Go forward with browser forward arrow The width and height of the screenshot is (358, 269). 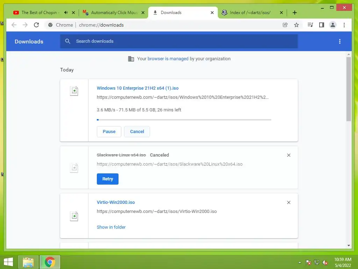click(25, 25)
